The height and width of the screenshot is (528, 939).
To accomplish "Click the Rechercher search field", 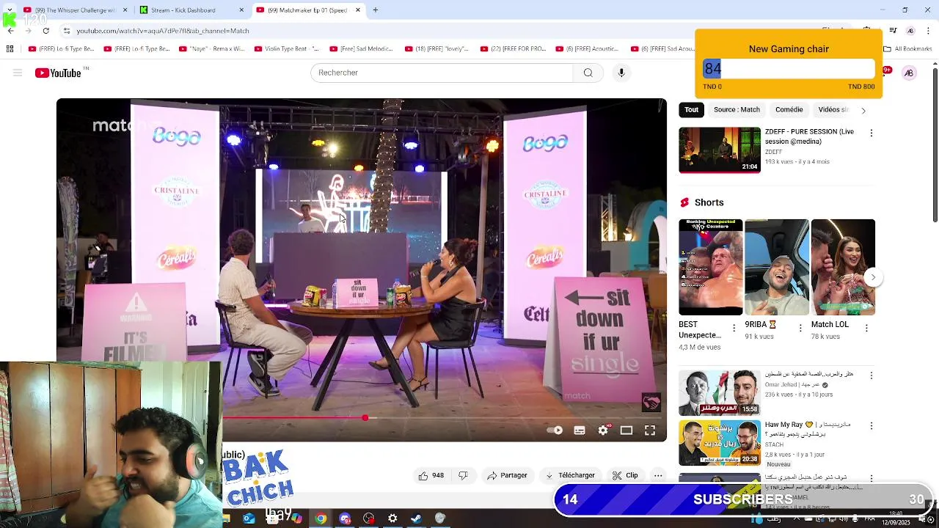I will [442, 73].
